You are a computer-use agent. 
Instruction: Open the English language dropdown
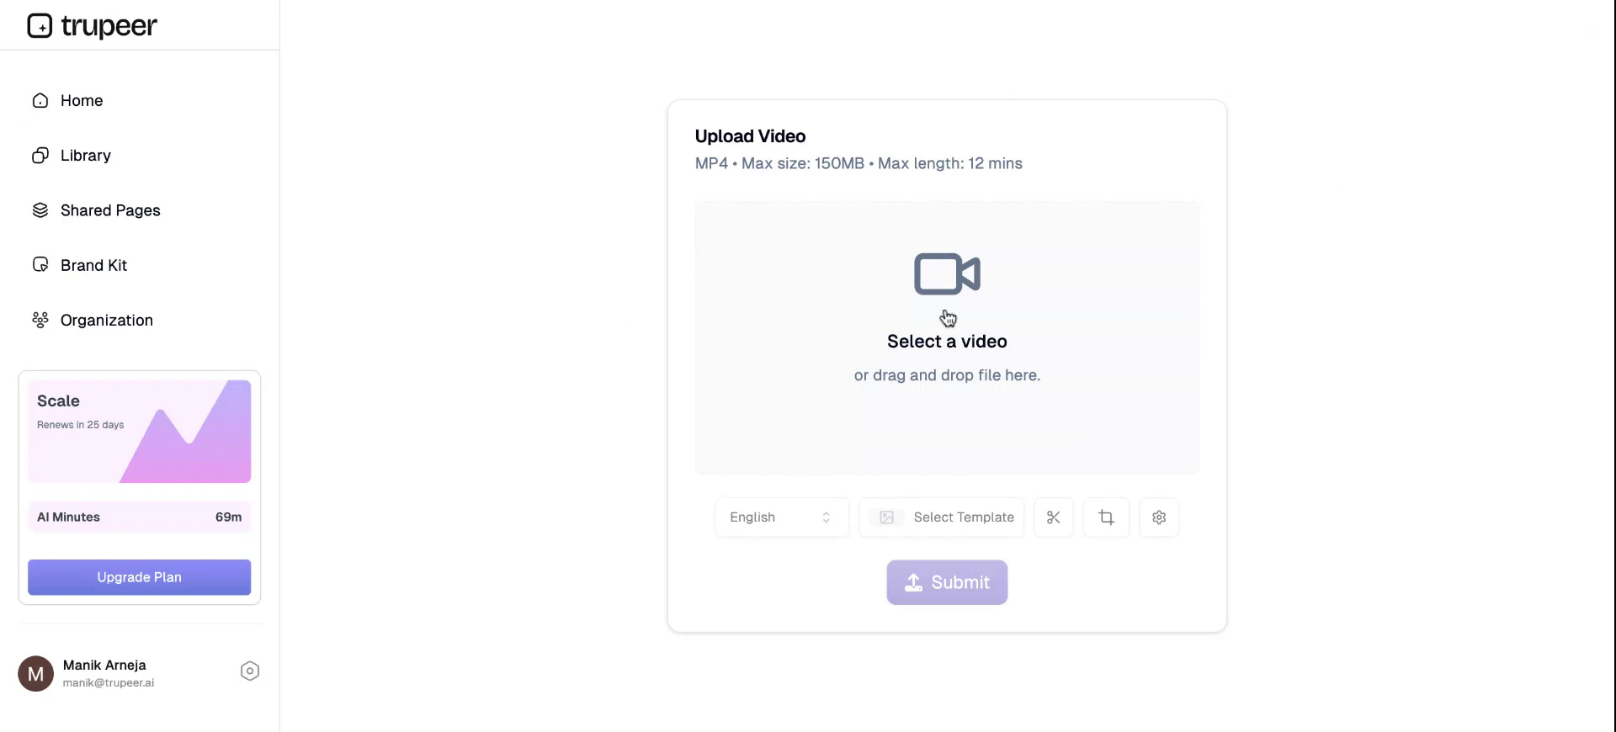click(x=780, y=517)
